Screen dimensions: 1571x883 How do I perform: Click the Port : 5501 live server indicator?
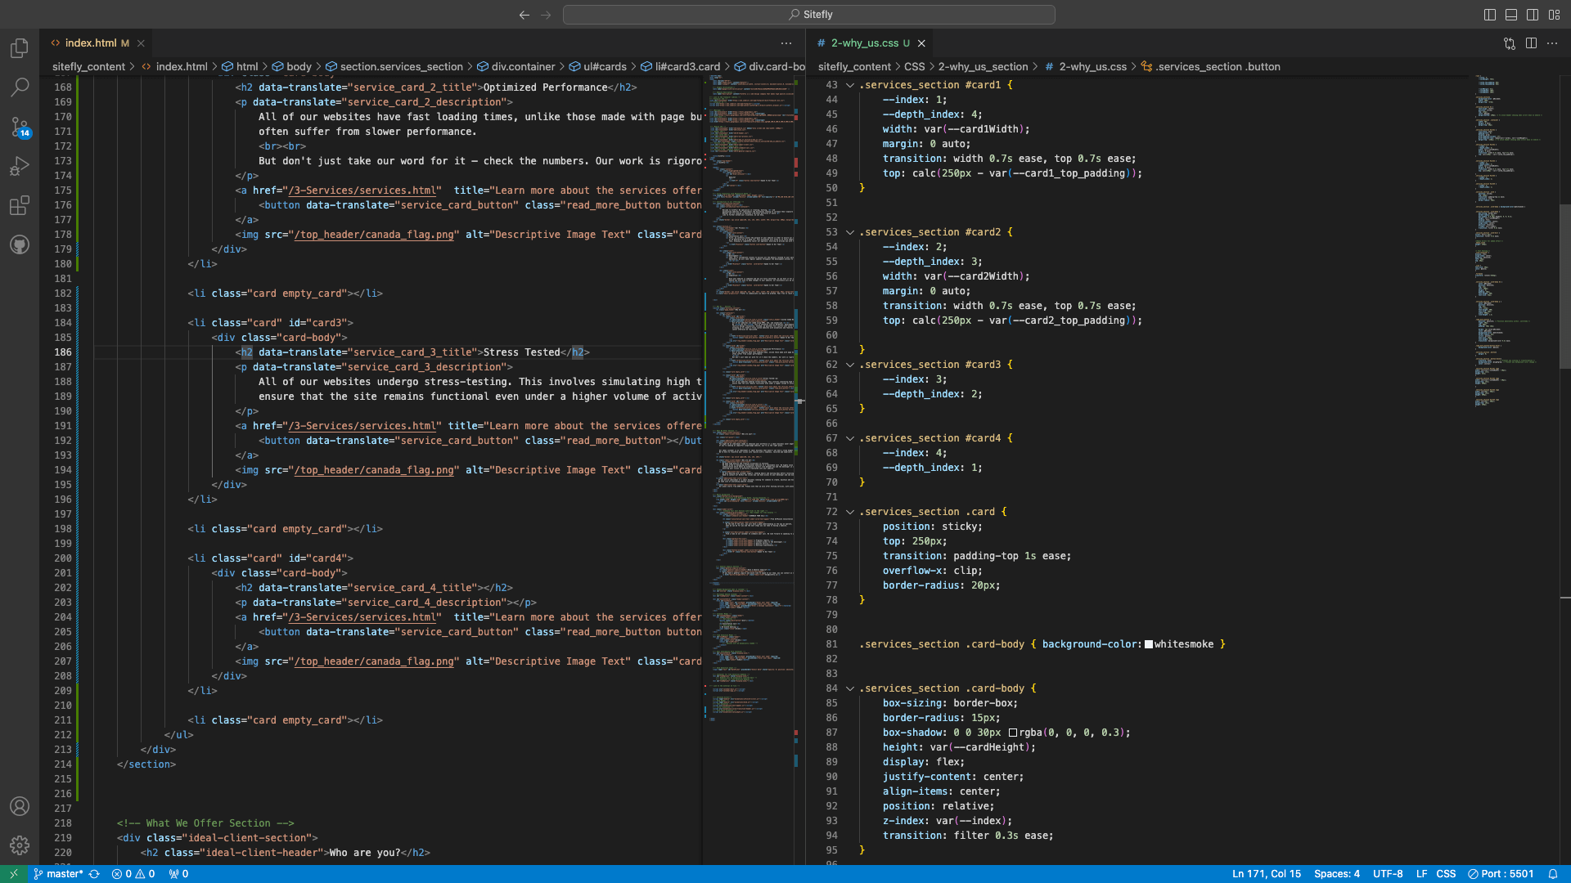(1501, 874)
